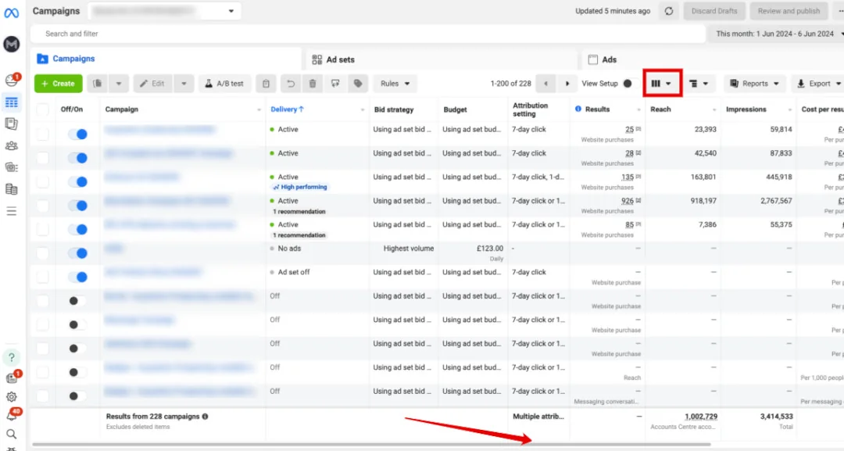Click the undo arrow icon
This screenshot has width=844, height=451.
point(291,84)
